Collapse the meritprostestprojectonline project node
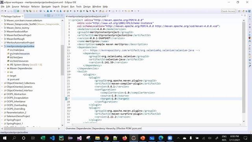Screen dimensions: 252x142 point(2,46)
